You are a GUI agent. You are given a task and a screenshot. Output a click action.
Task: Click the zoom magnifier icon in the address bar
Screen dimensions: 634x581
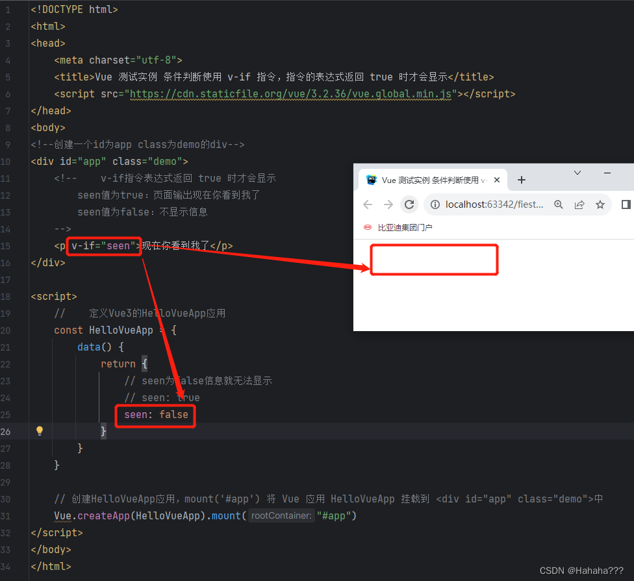click(x=559, y=204)
